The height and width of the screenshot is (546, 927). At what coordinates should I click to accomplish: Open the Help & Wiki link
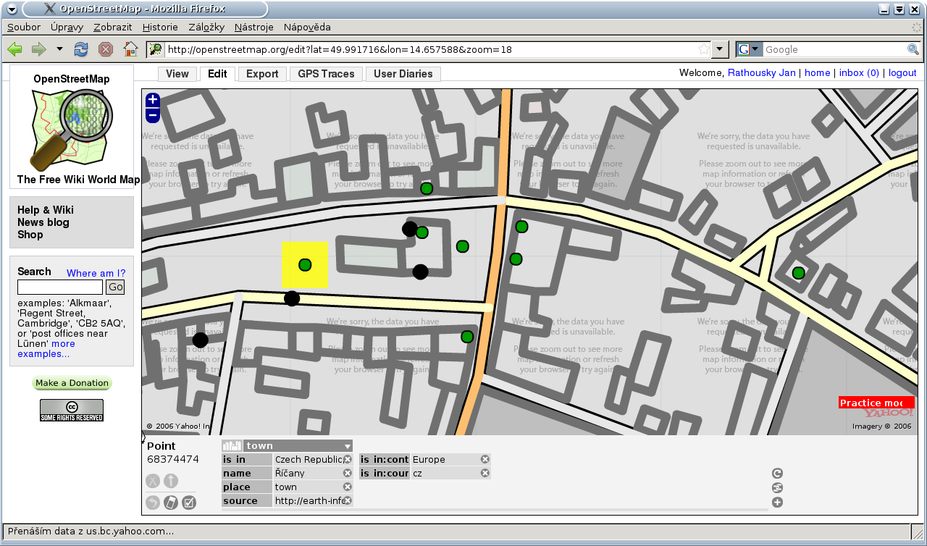click(46, 210)
